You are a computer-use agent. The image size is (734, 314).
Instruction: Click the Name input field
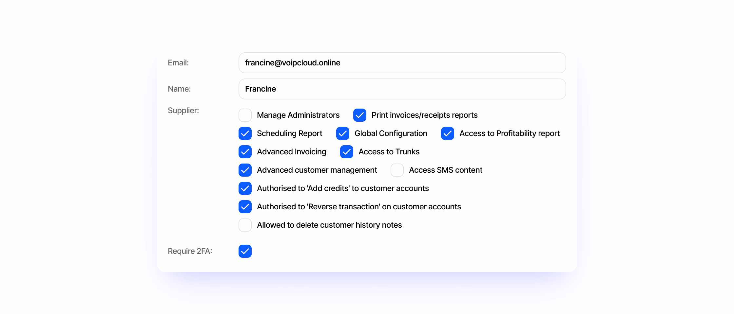[x=402, y=89]
